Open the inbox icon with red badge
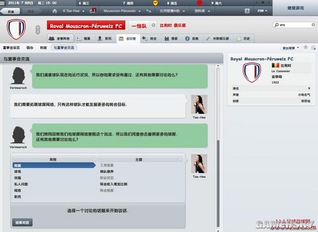 click(x=93, y=10)
